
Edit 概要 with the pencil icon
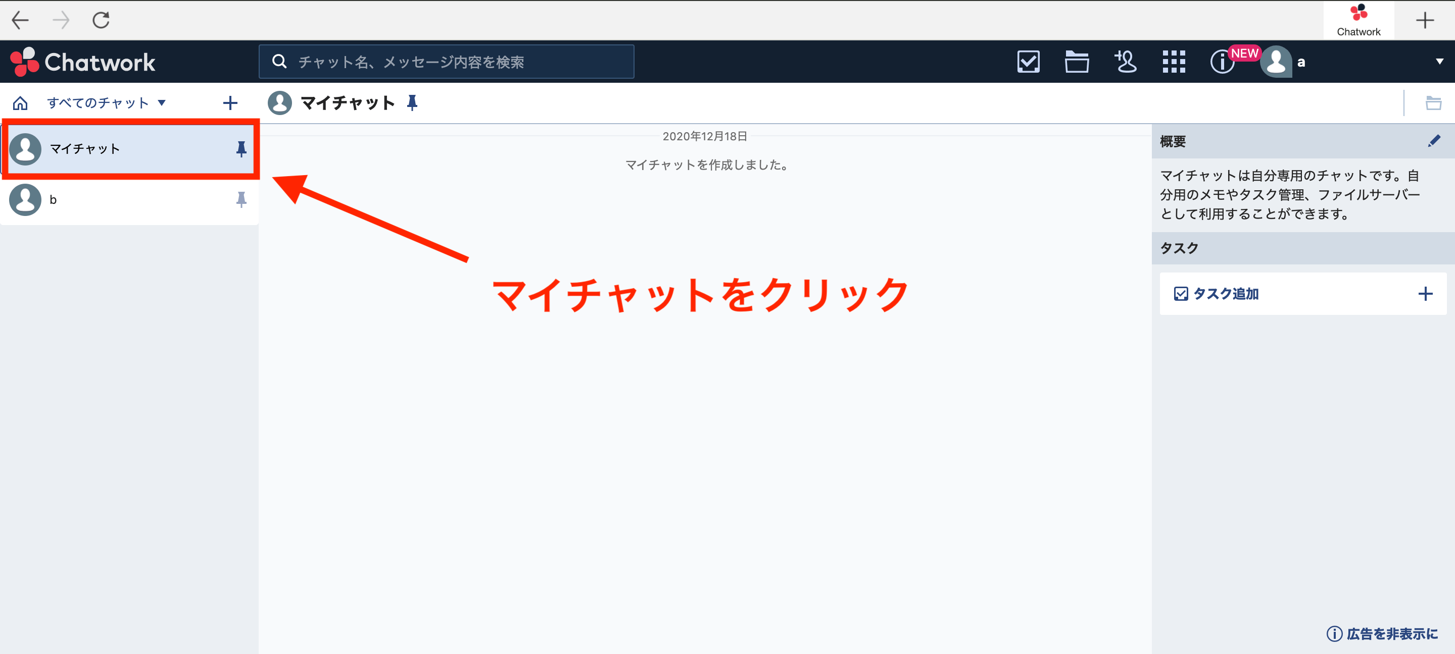tap(1434, 141)
